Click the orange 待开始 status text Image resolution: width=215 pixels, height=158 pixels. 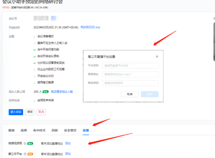pyautogui.click(x=6, y=8)
